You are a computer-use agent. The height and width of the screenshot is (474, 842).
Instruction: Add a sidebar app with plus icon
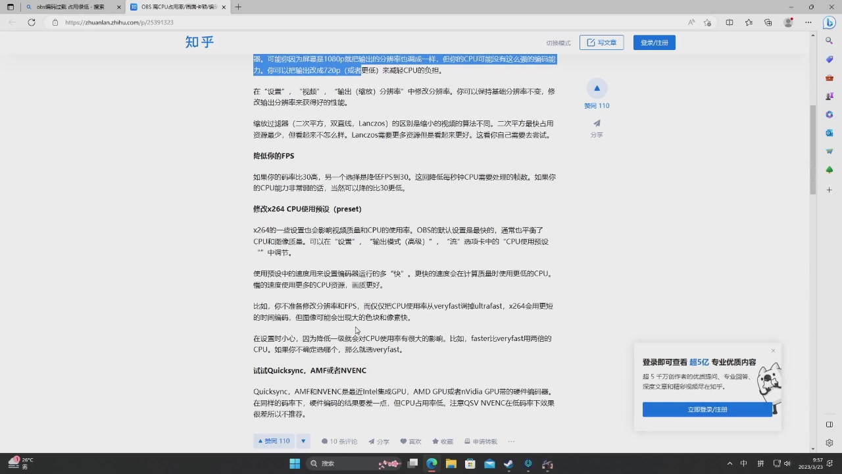830,190
